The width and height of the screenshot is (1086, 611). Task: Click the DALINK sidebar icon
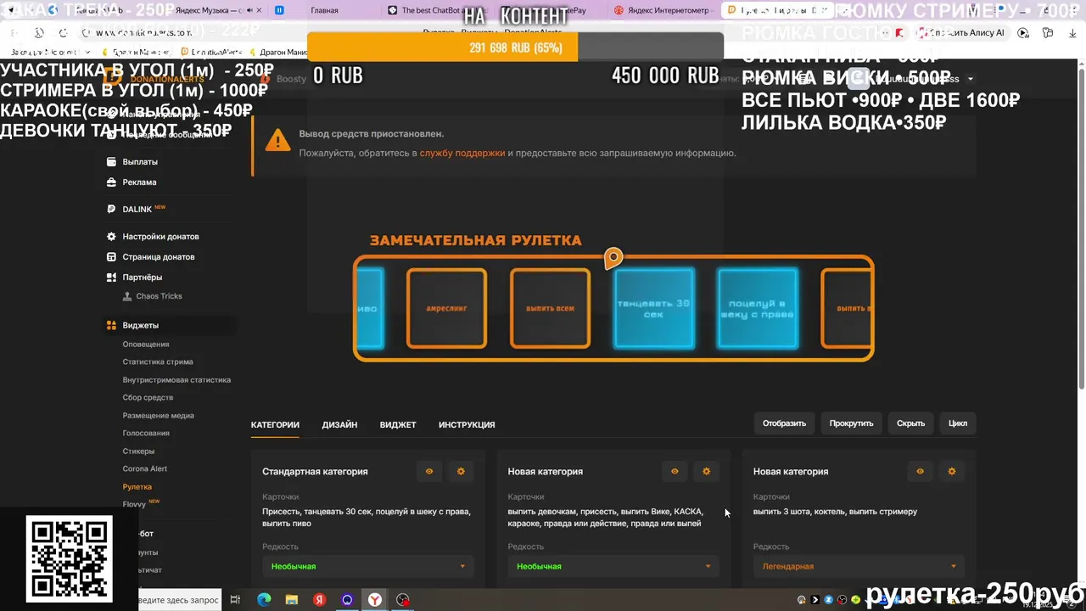point(111,209)
